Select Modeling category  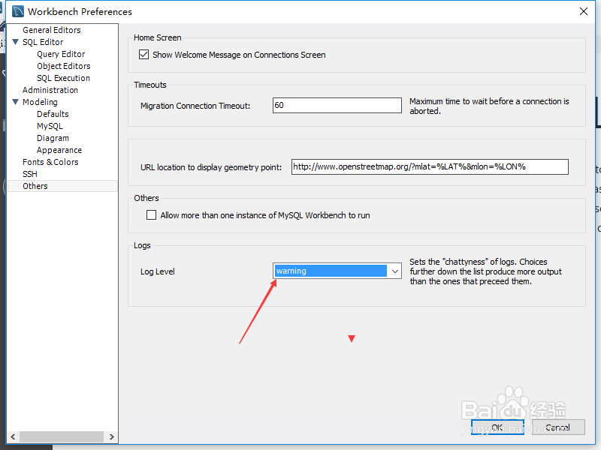point(40,102)
